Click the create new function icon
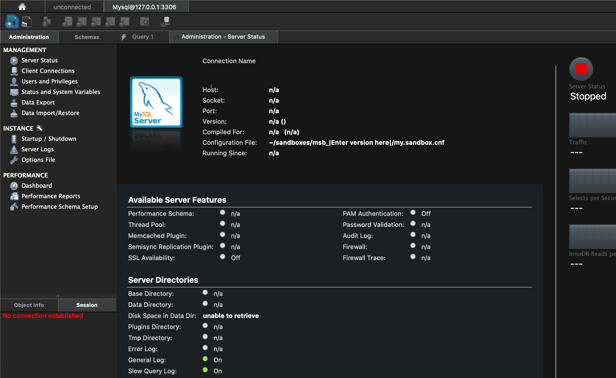616x378 pixels. pos(124,22)
